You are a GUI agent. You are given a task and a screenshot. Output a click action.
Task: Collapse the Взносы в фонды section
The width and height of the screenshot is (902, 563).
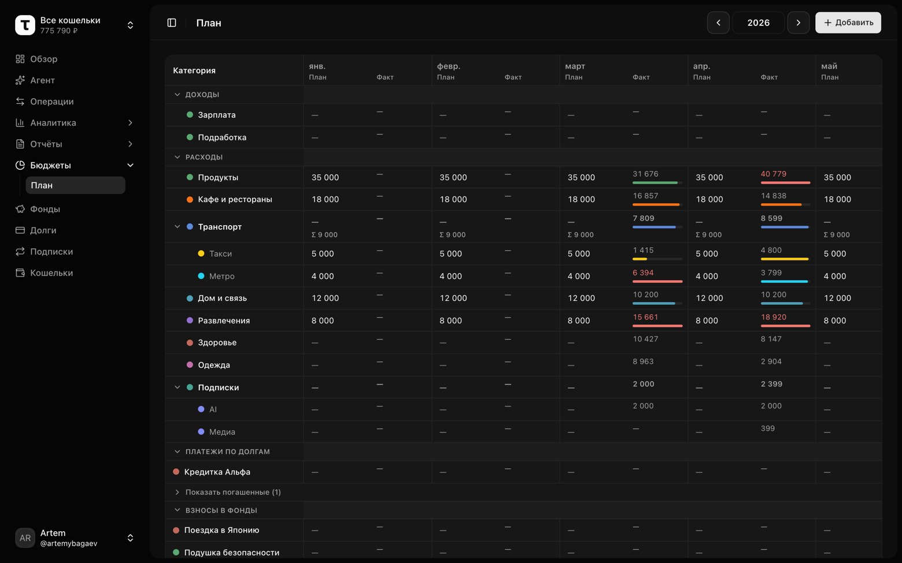coord(178,510)
